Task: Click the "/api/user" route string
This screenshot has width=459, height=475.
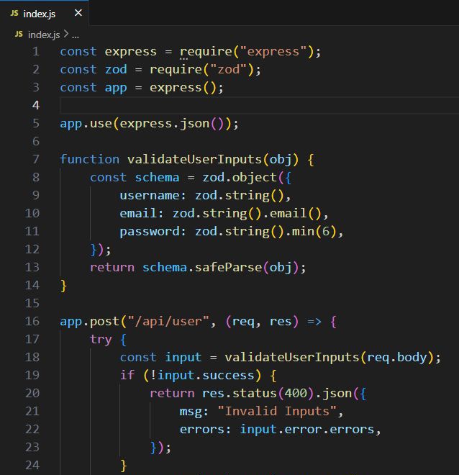Action: pyautogui.click(x=168, y=321)
